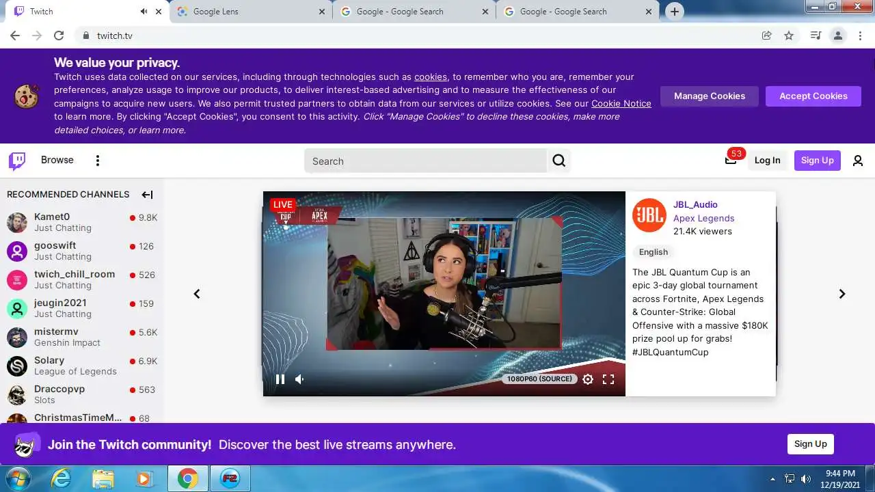Focus the Twitch Search field
The height and width of the screenshot is (492, 875).
425,161
